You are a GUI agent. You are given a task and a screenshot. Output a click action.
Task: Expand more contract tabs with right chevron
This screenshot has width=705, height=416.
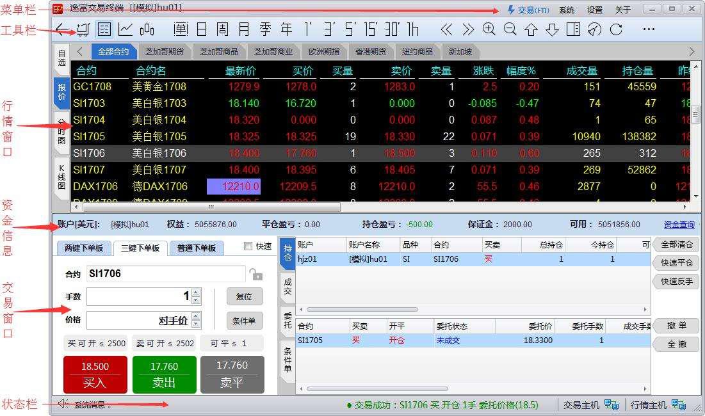692,52
